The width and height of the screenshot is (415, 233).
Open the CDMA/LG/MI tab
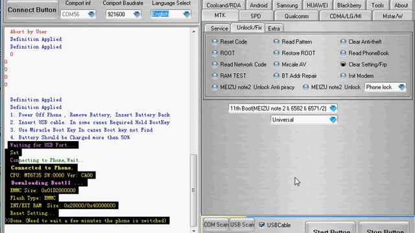[x=346, y=16]
